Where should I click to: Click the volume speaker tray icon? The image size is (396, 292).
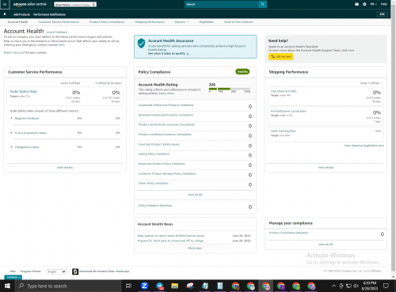pos(356,286)
